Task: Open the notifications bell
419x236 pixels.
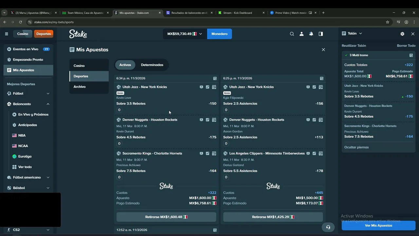Action: [x=311, y=34]
